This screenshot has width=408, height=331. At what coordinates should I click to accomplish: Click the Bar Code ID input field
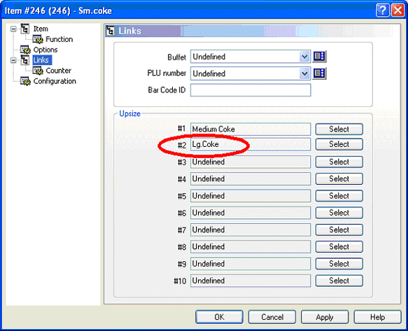pos(251,90)
